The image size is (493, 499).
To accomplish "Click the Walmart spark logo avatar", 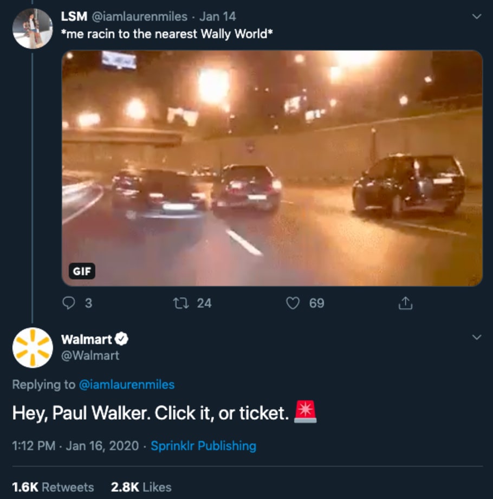I will (x=33, y=348).
